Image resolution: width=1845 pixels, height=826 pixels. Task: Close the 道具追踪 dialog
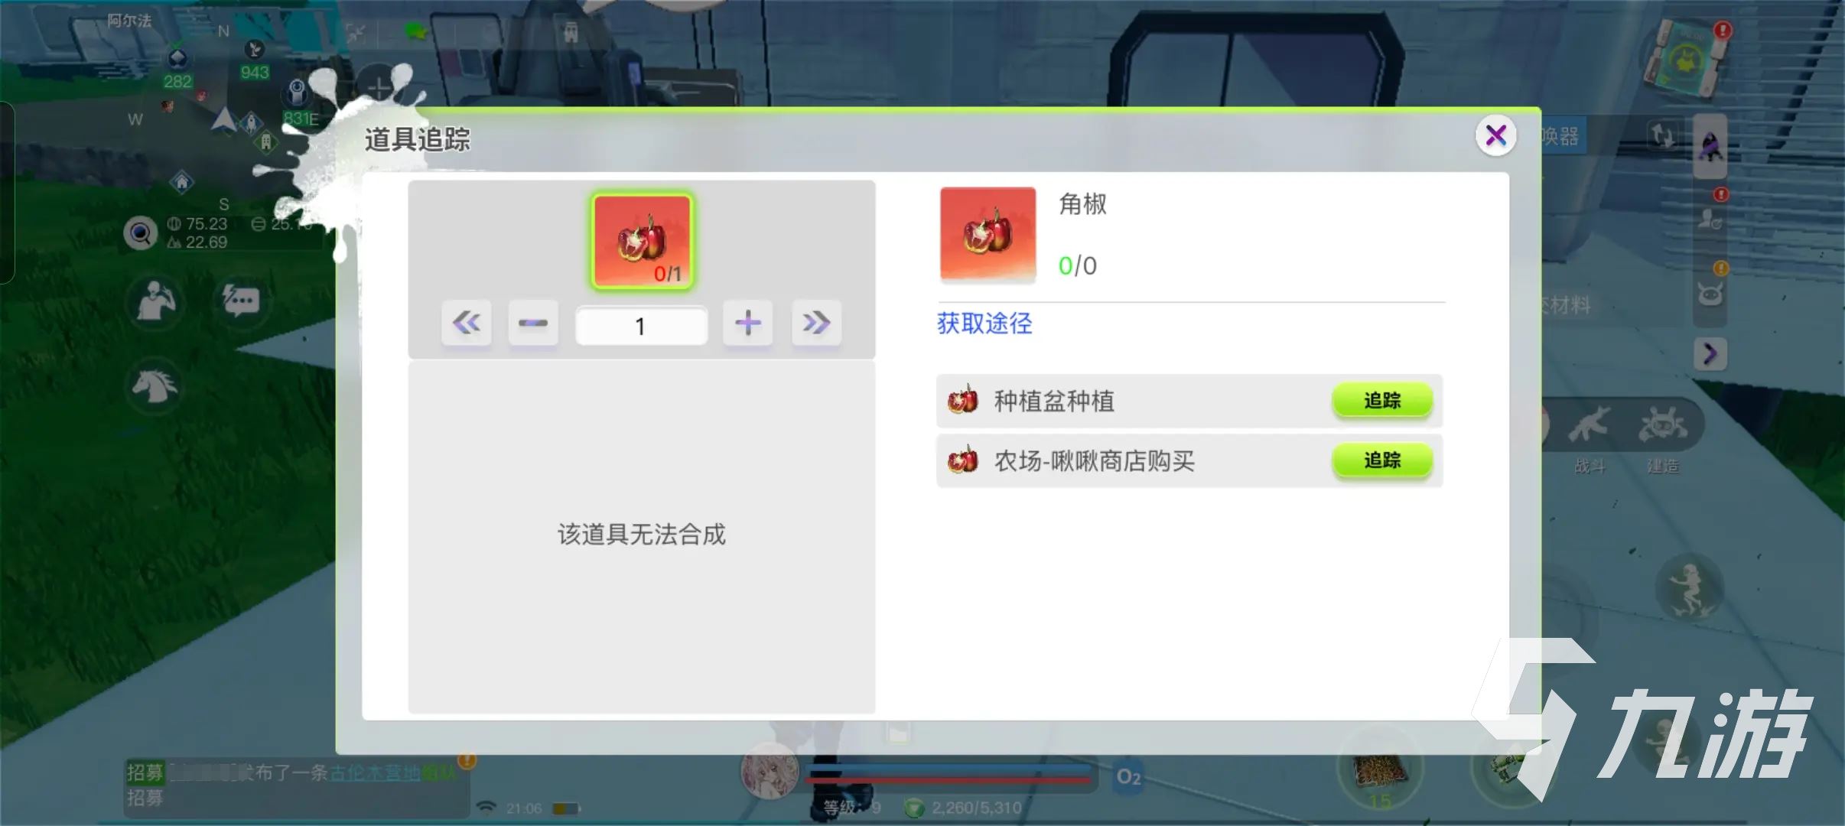1495,136
